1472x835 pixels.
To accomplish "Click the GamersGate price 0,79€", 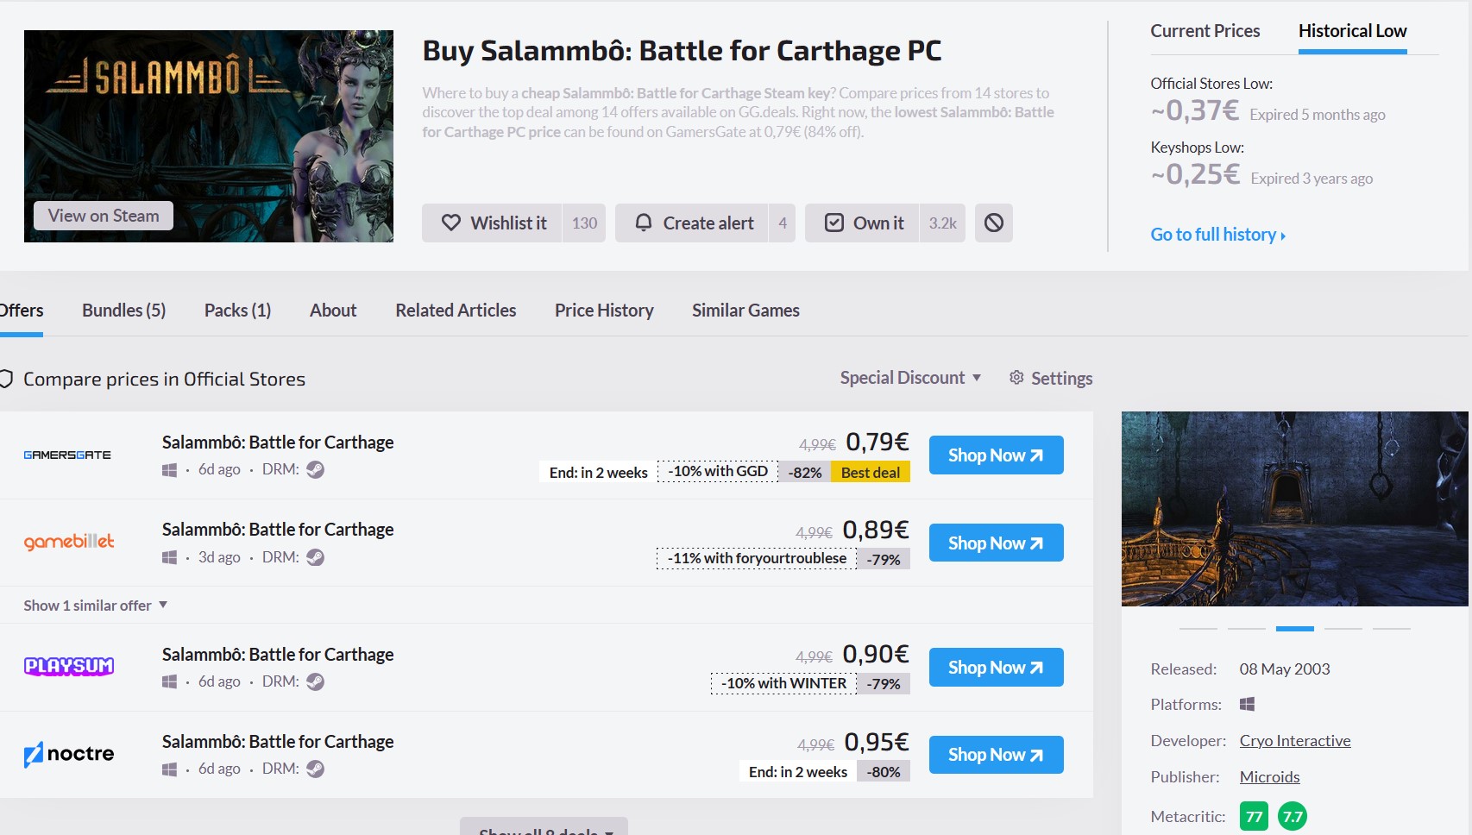I will click(877, 442).
